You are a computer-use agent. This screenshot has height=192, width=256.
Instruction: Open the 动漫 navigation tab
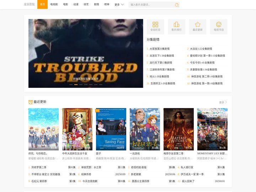click(76, 4)
